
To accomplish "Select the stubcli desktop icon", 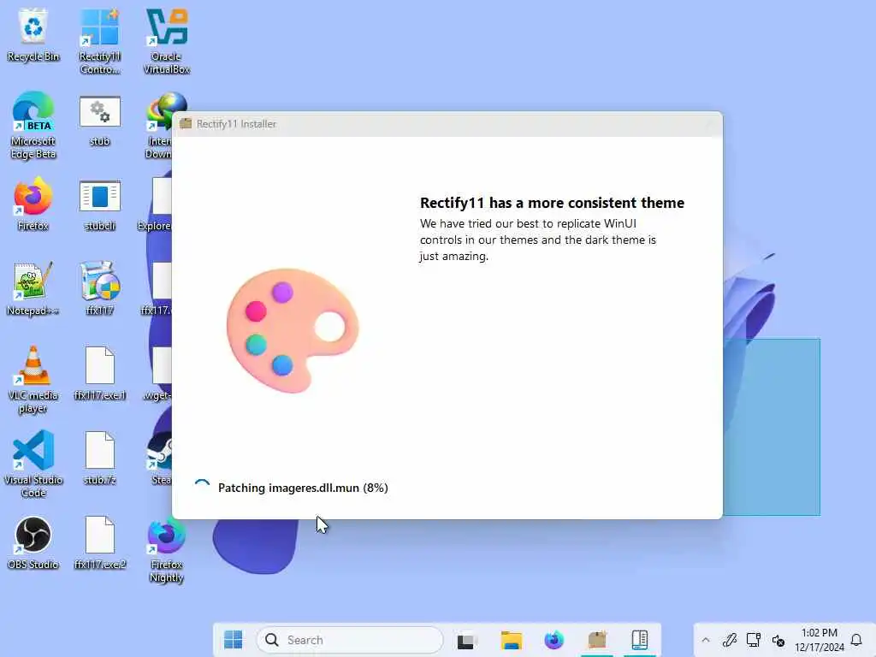I will [x=99, y=205].
